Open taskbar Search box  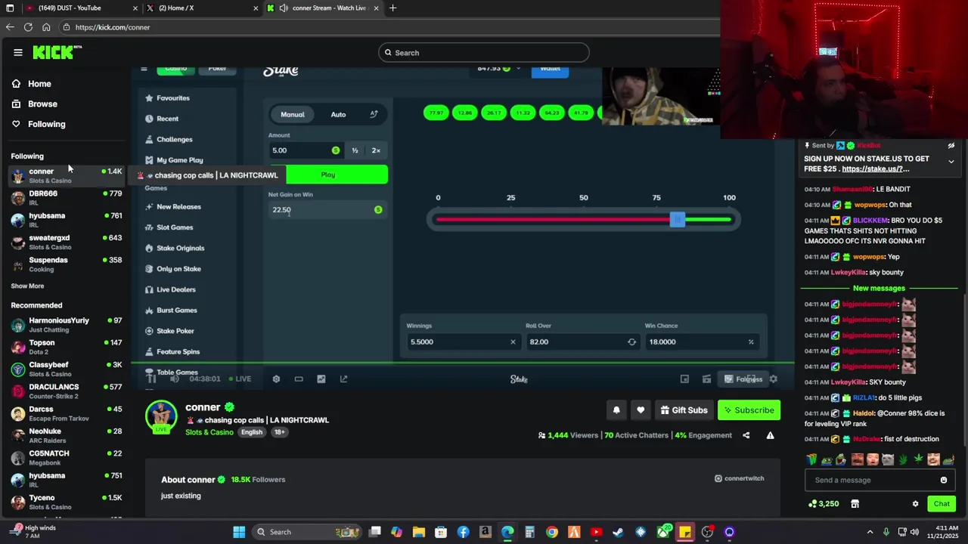tap(309, 532)
